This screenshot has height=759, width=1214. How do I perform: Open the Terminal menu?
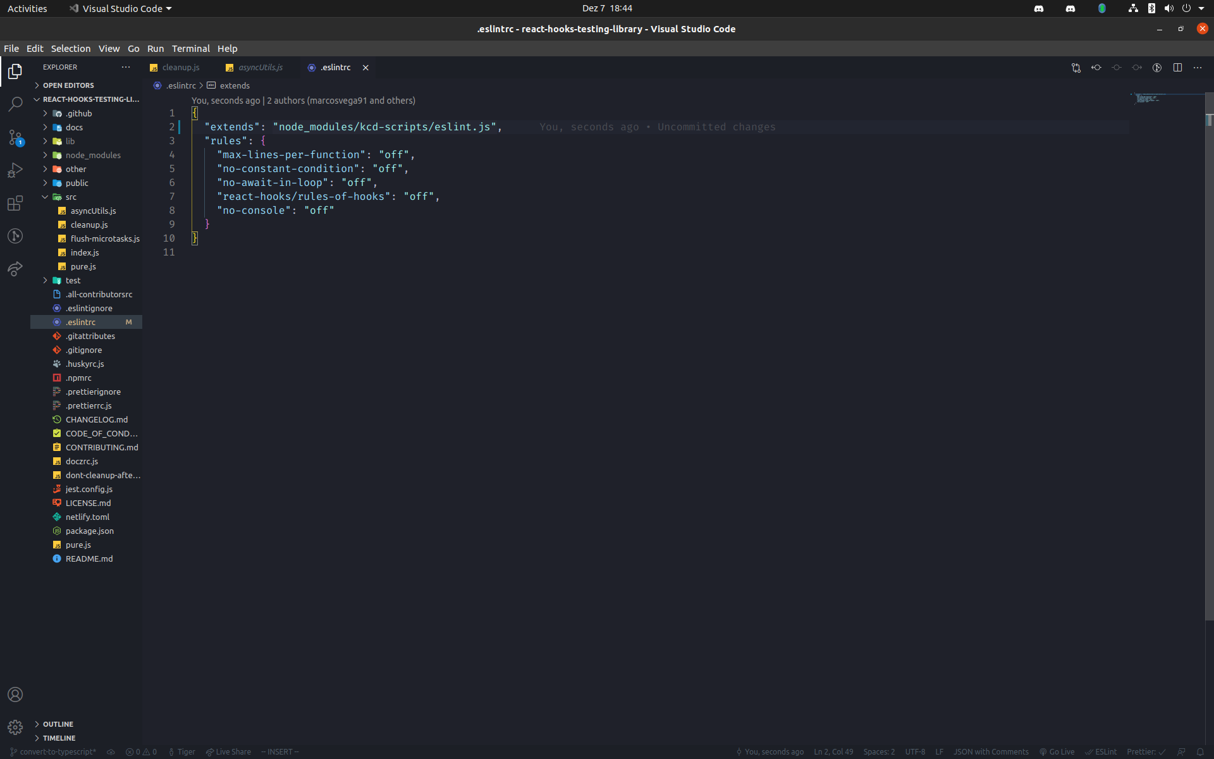tap(191, 49)
